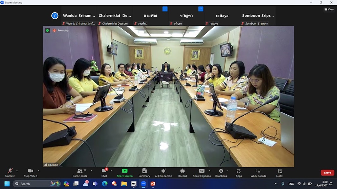
Task: Expand the Participants options arrow
Action: (x=91, y=171)
